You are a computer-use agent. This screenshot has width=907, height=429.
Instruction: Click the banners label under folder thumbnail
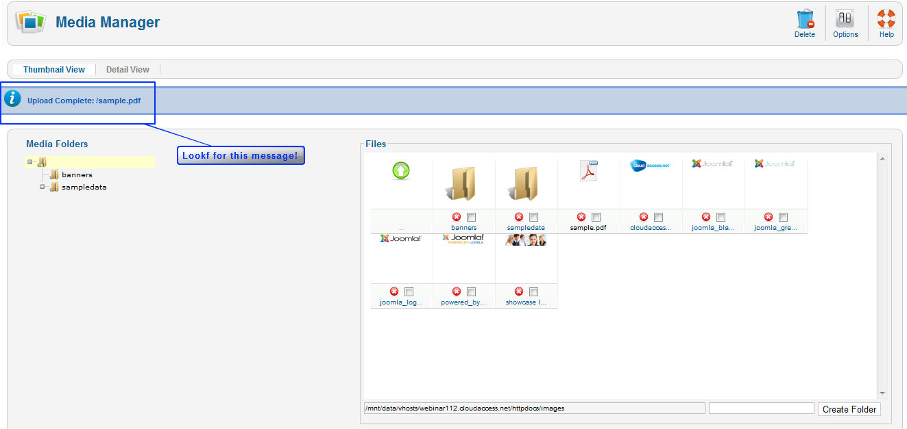coord(464,228)
